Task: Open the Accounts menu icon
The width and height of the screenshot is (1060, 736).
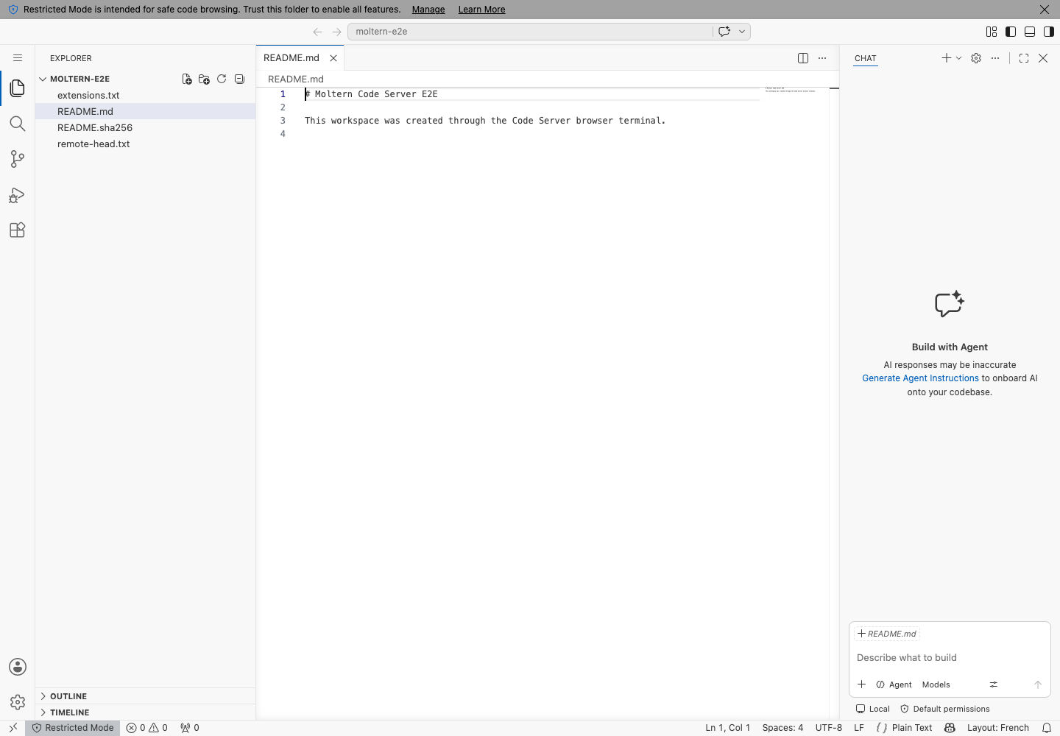Action: (18, 667)
